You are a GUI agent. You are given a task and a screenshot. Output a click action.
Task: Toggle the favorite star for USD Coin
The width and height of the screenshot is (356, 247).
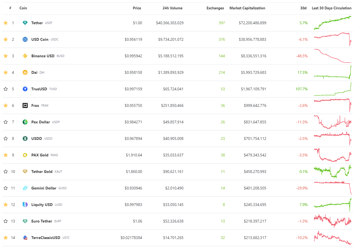[6, 39]
